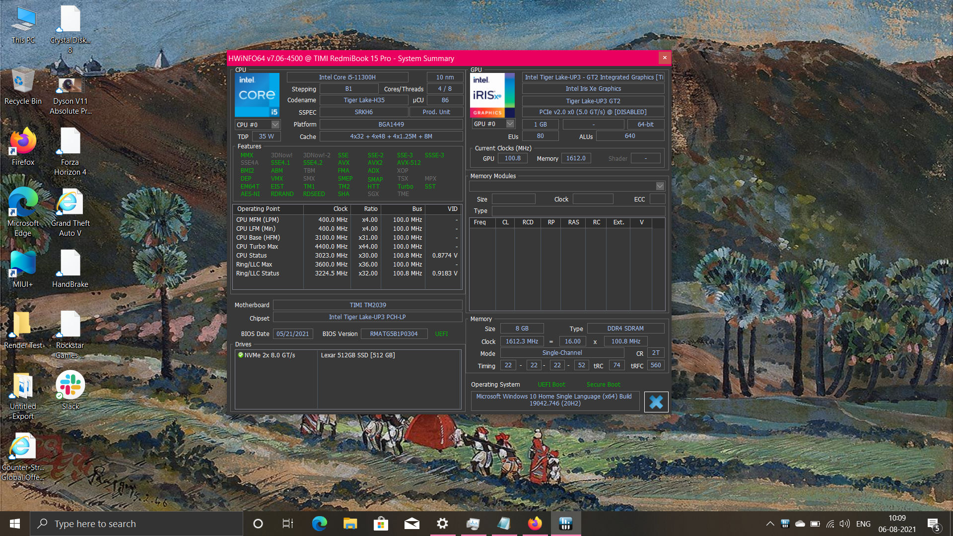The image size is (953, 536).
Task: Open Cortana circle icon on taskbar
Action: coord(258,524)
